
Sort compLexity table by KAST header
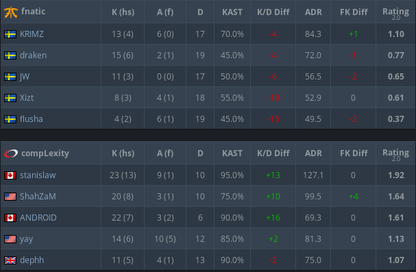pyautogui.click(x=232, y=153)
